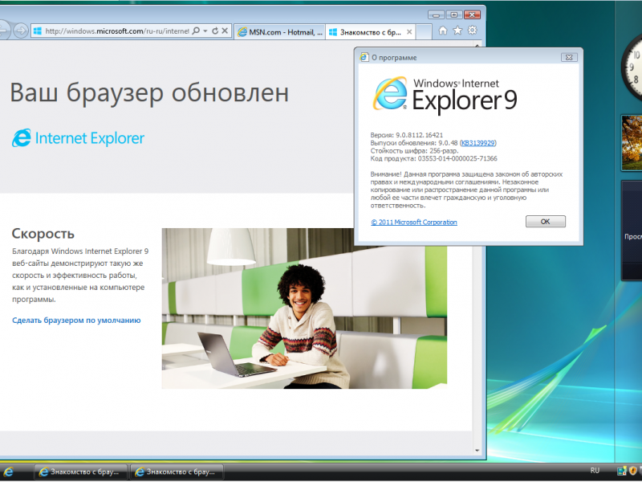Viewport: 642px width, 482px height.
Task: Open the Home page via house icon
Action: (443, 31)
